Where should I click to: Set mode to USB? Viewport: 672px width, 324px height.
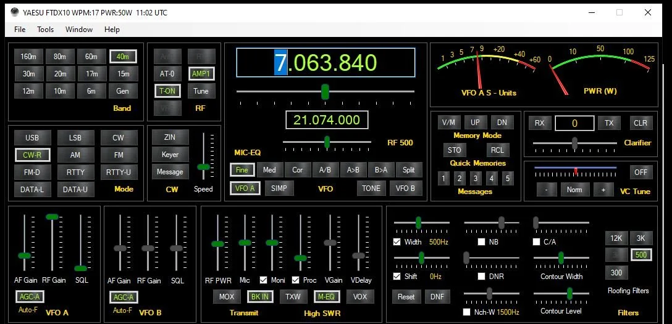(32, 137)
